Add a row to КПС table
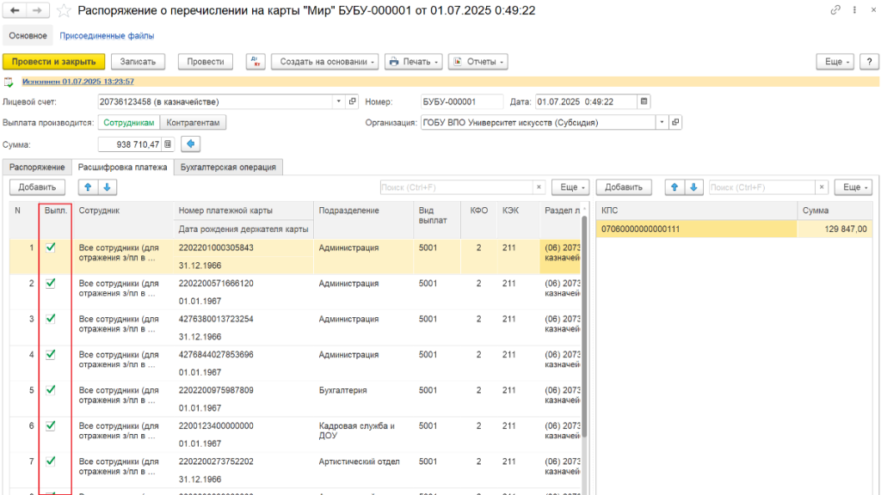 tap(624, 187)
